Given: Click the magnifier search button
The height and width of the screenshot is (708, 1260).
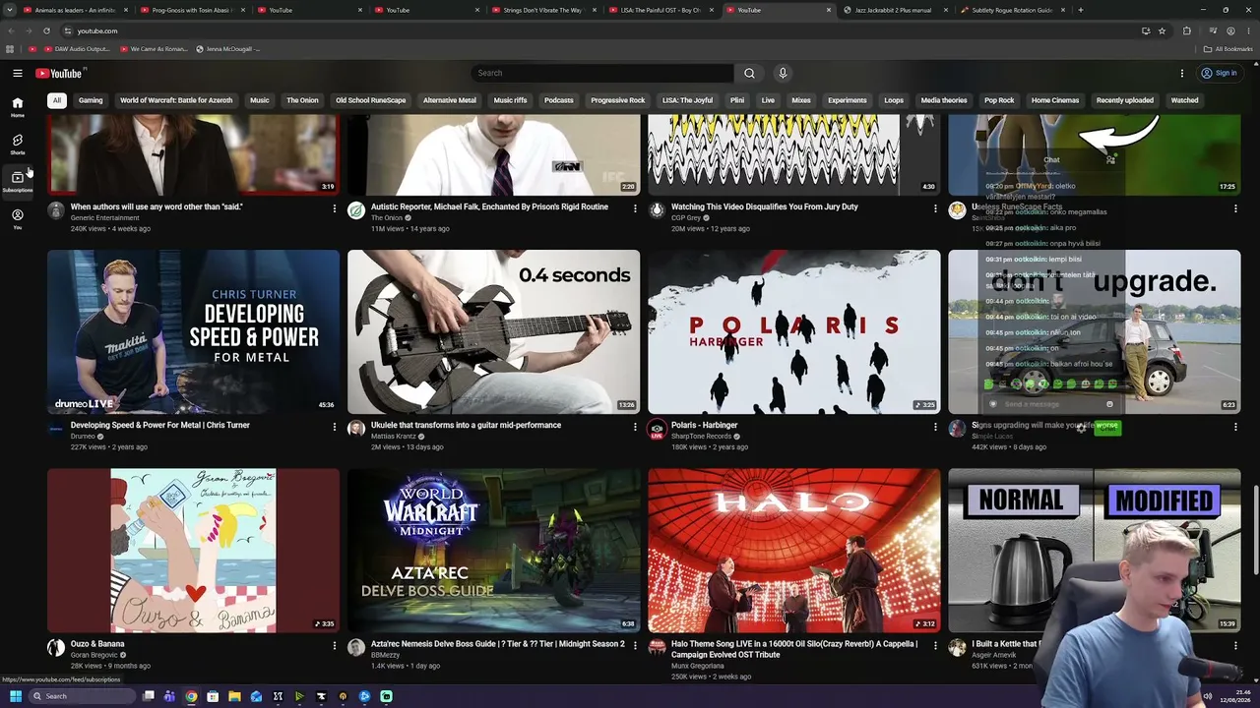Looking at the screenshot, I should pyautogui.click(x=749, y=73).
